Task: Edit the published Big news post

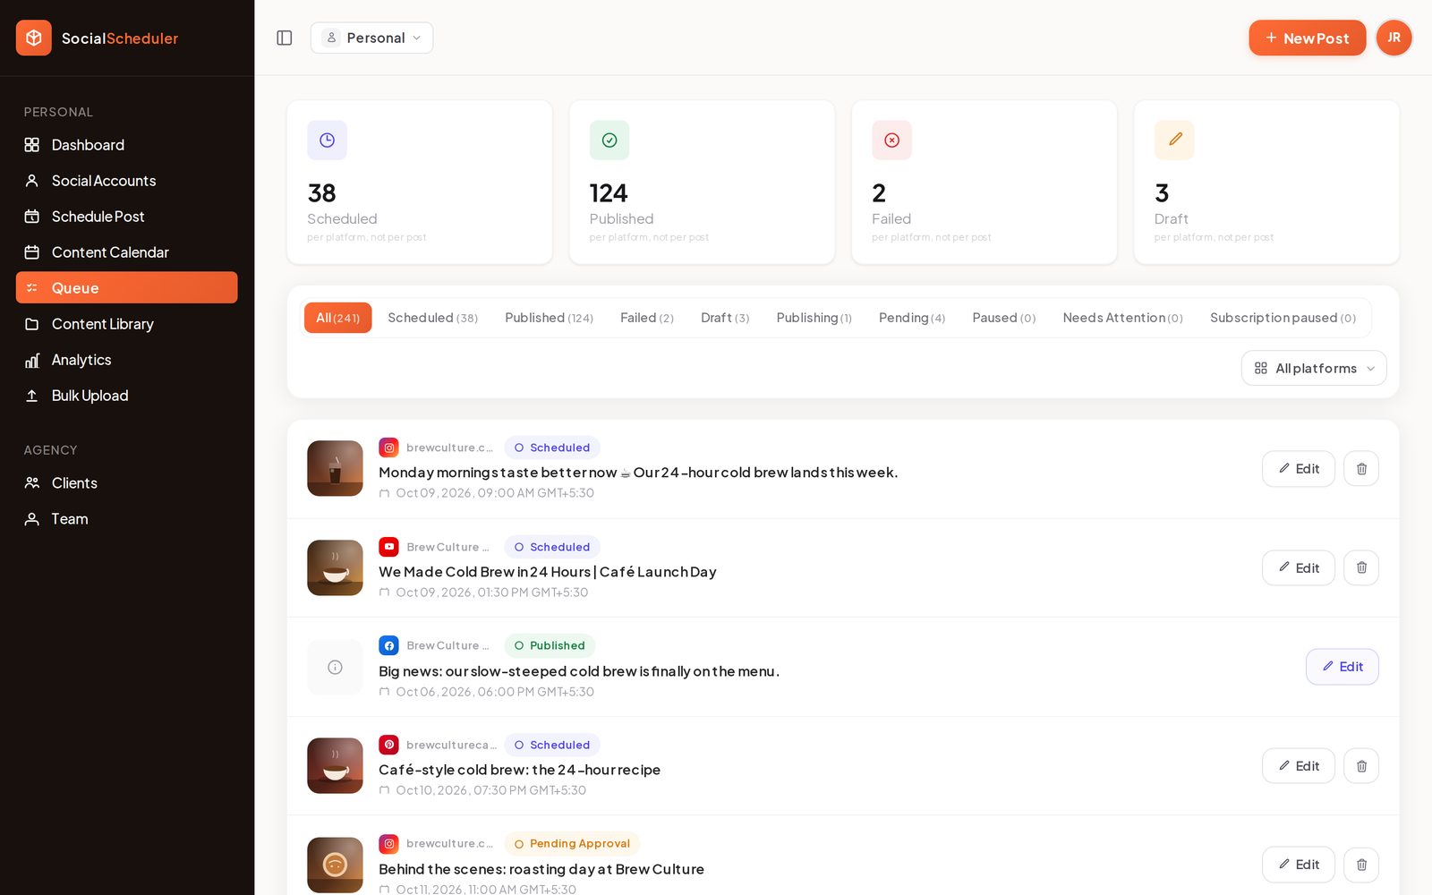Action: point(1342,667)
